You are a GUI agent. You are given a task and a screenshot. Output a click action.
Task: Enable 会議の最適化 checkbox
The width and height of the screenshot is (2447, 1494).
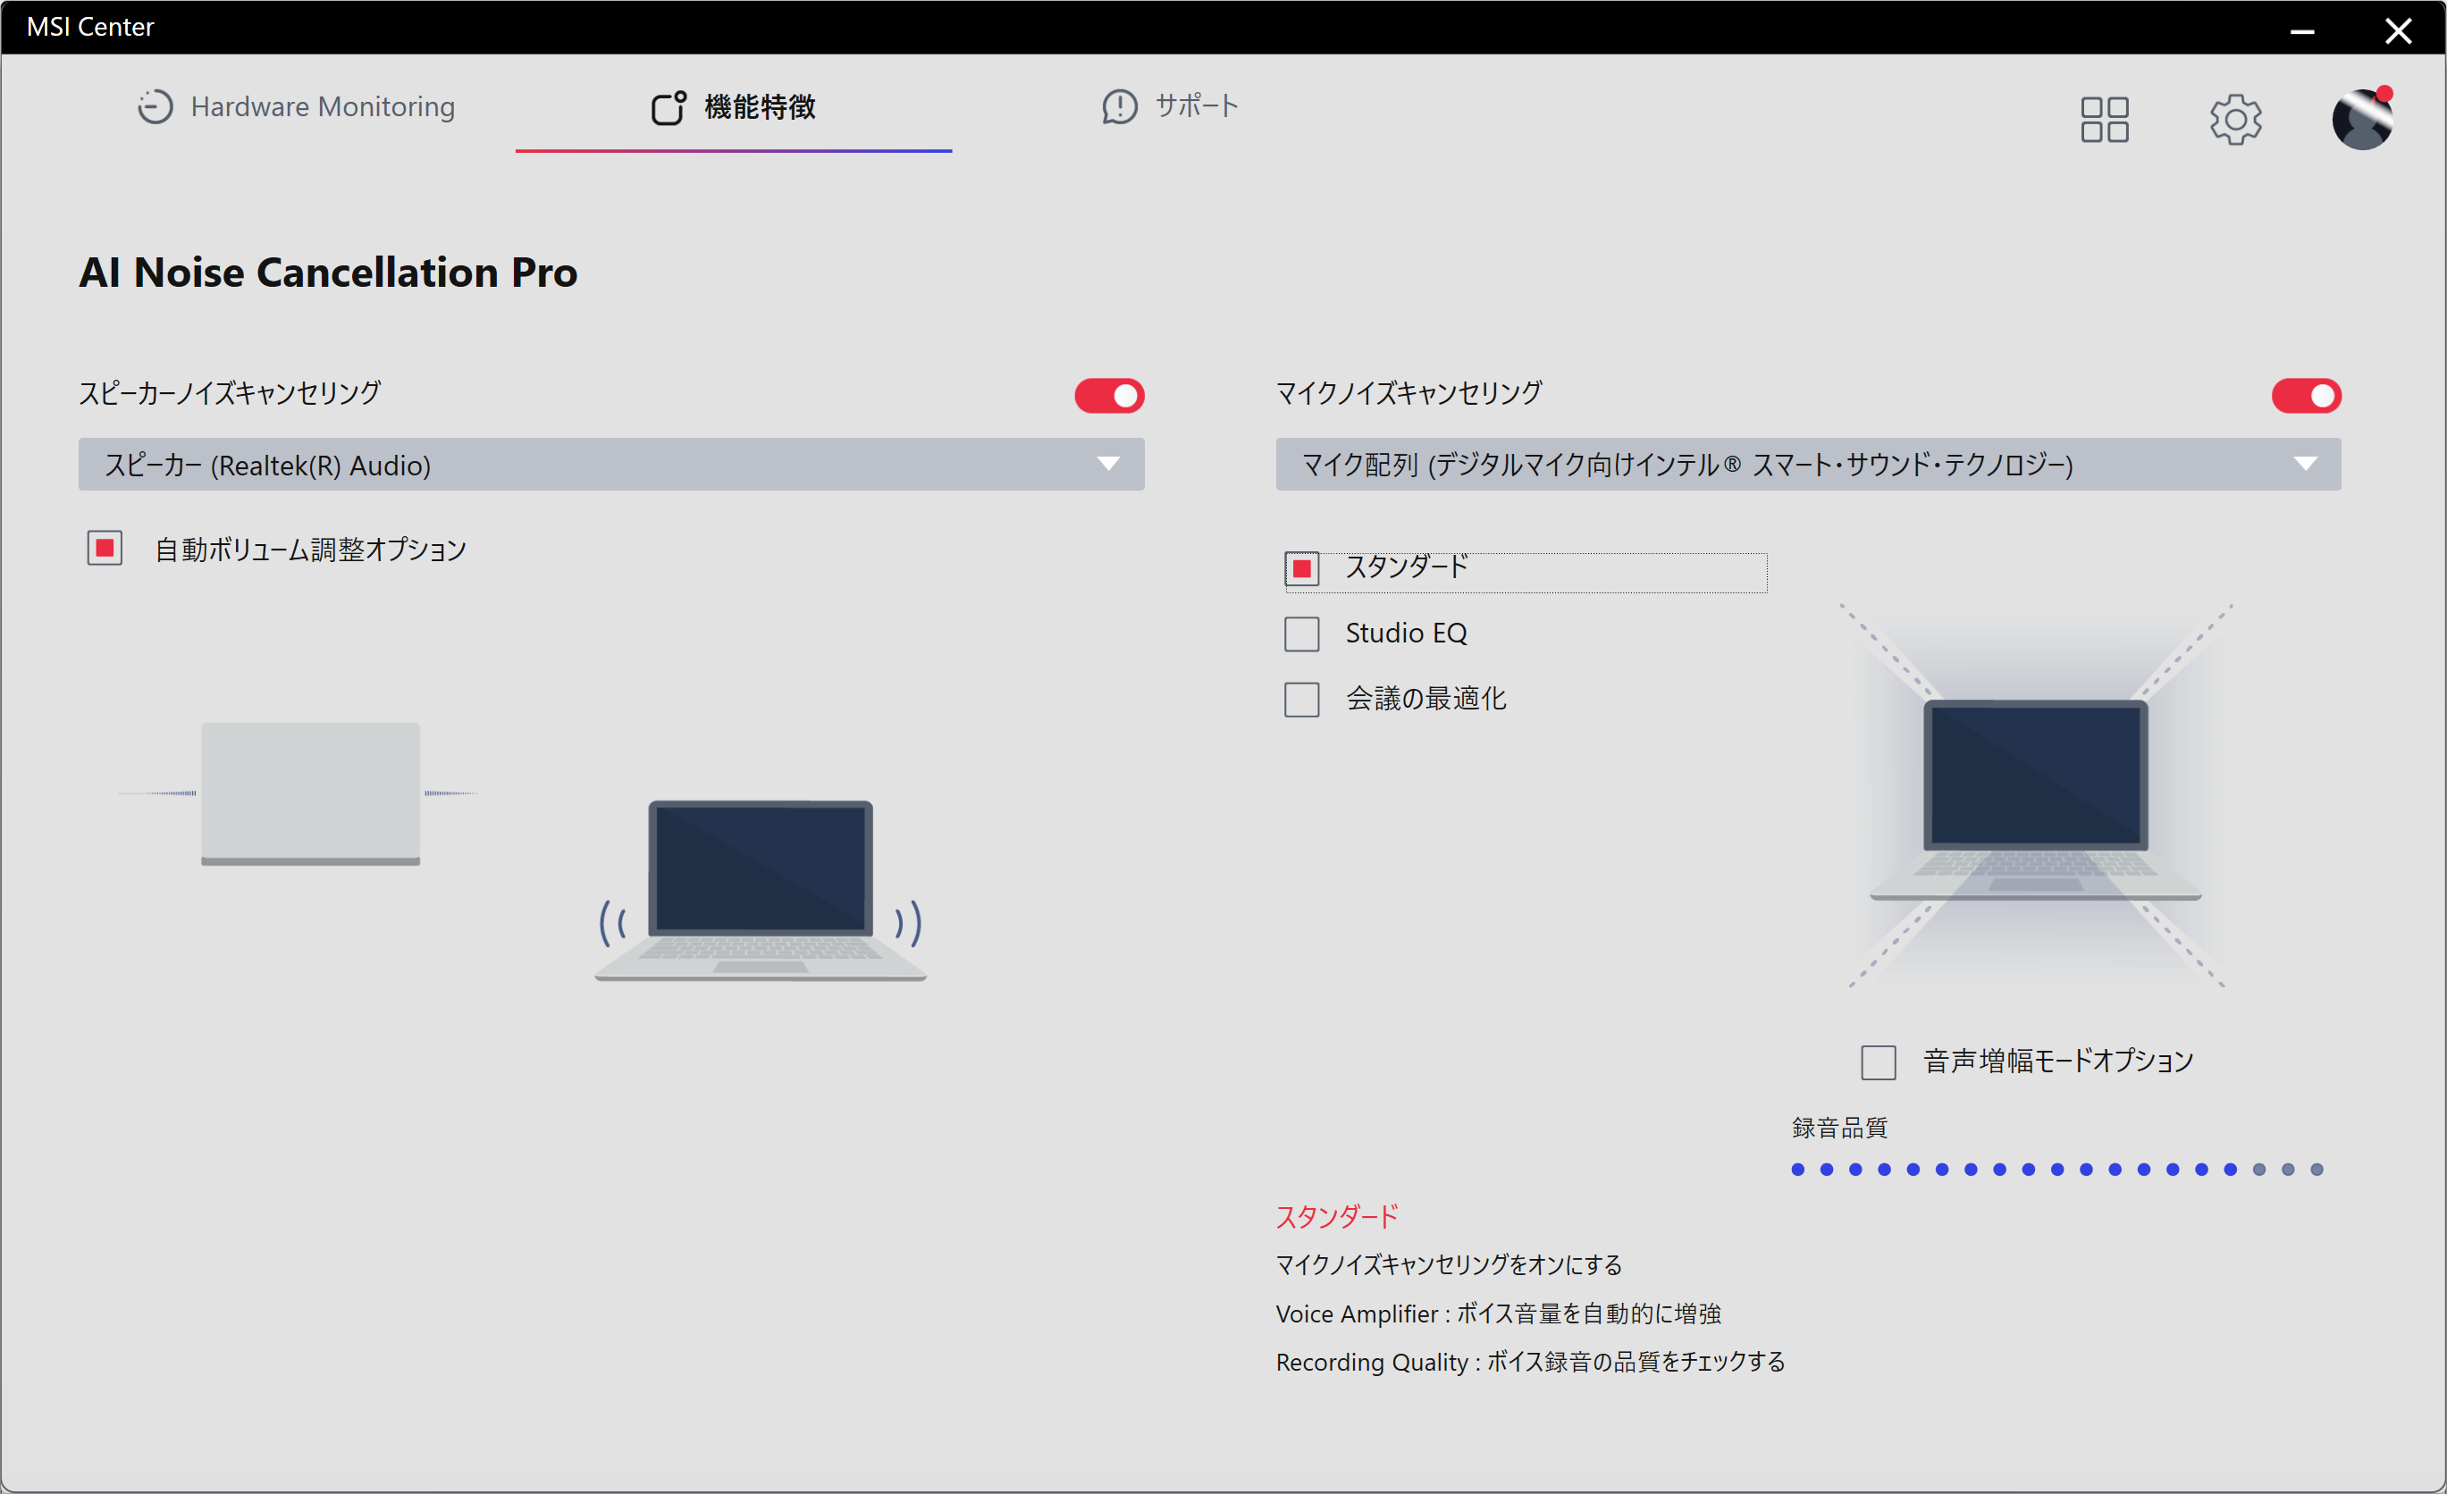[1302, 699]
